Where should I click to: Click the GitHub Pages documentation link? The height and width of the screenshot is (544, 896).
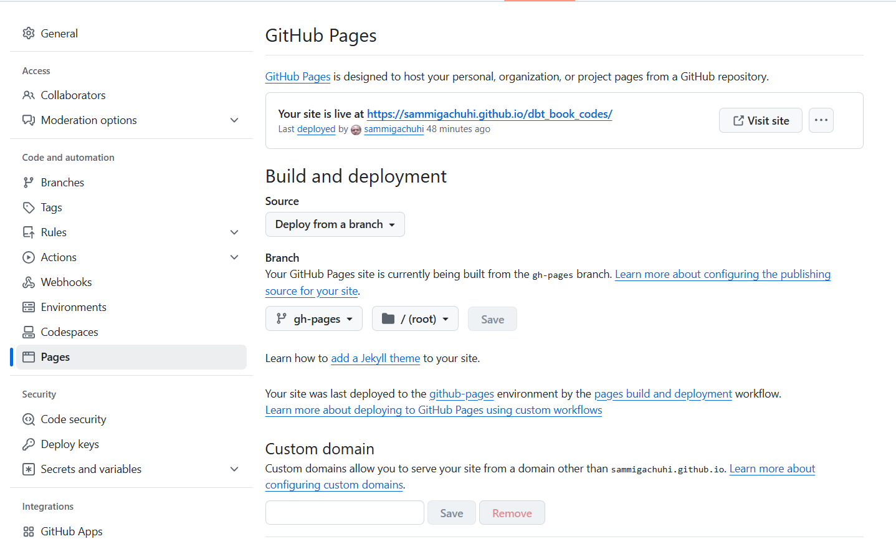click(298, 77)
